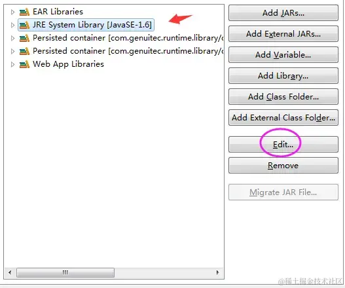Click Add External Class Folder button

click(283, 117)
